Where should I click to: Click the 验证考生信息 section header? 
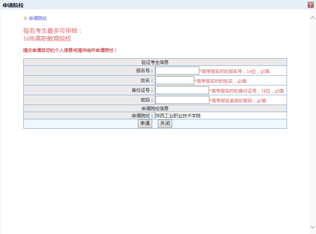point(155,62)
